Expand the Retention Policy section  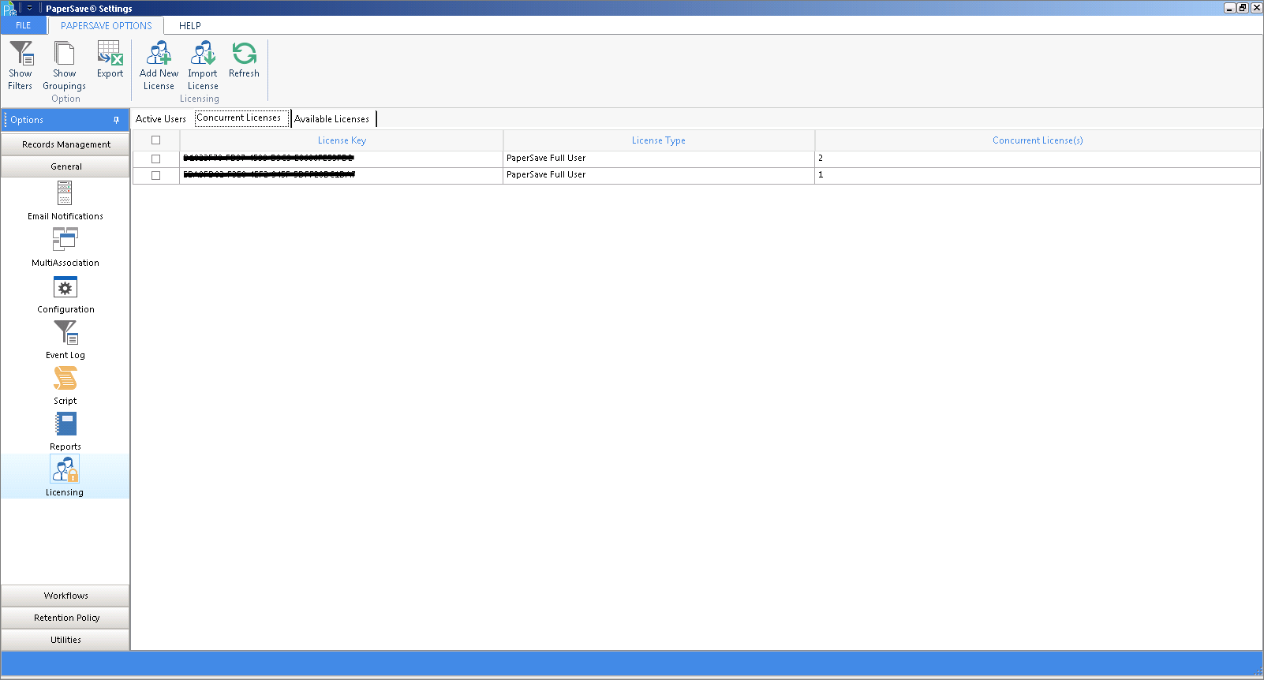coord(65,618)
